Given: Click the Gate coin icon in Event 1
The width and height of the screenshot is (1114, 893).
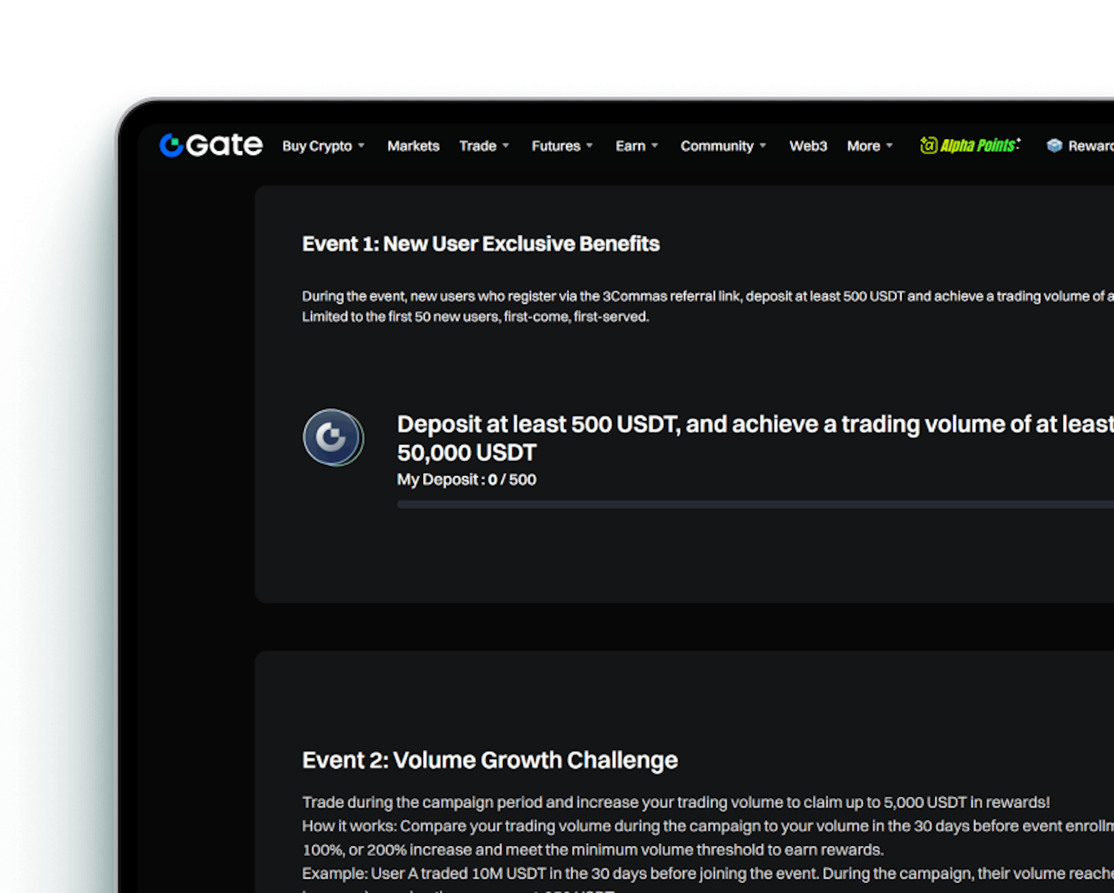Looking at the screenshot, I should tap(333, 437).
